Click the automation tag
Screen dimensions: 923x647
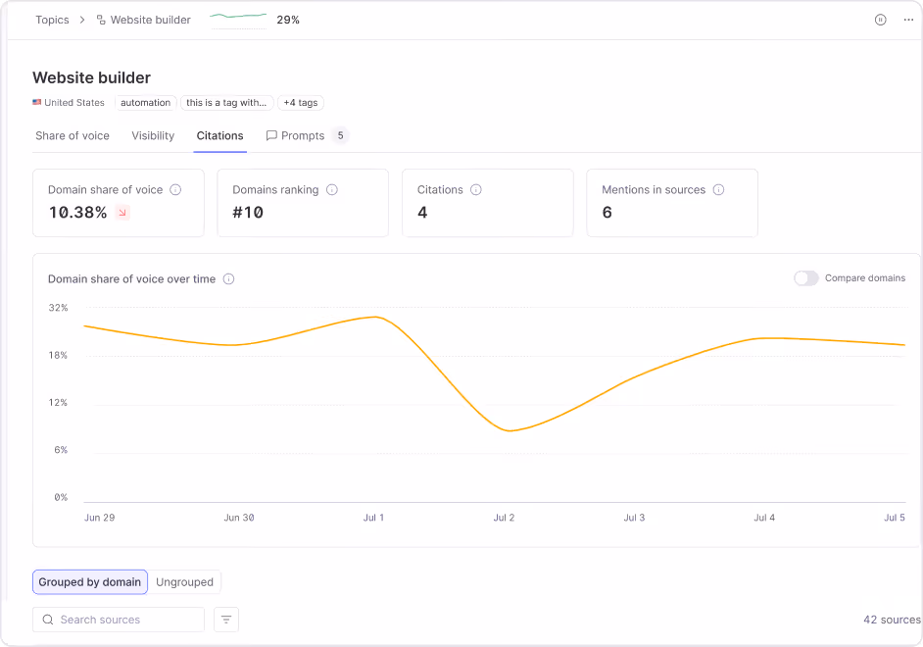click(x=145, y=102)
